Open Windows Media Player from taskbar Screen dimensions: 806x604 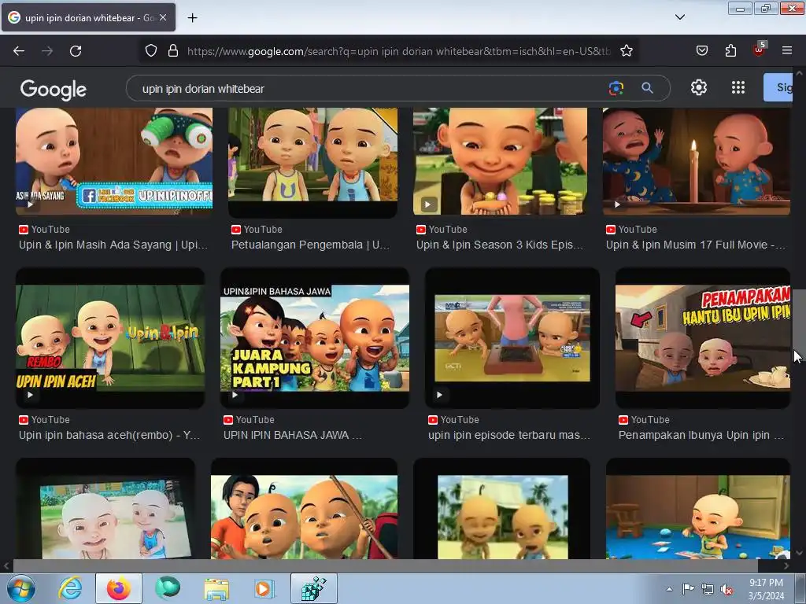pos(264,588)
